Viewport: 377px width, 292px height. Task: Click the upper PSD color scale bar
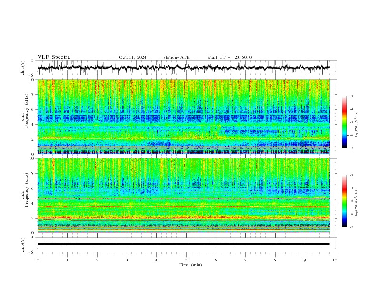click(344, 122)
